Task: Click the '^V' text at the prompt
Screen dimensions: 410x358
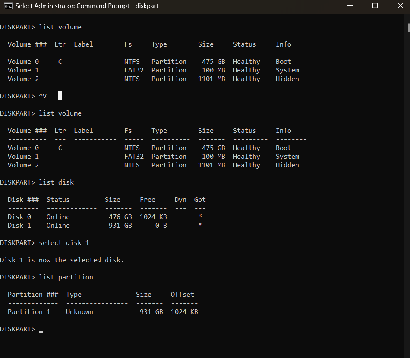Action: tap(43, 96)
